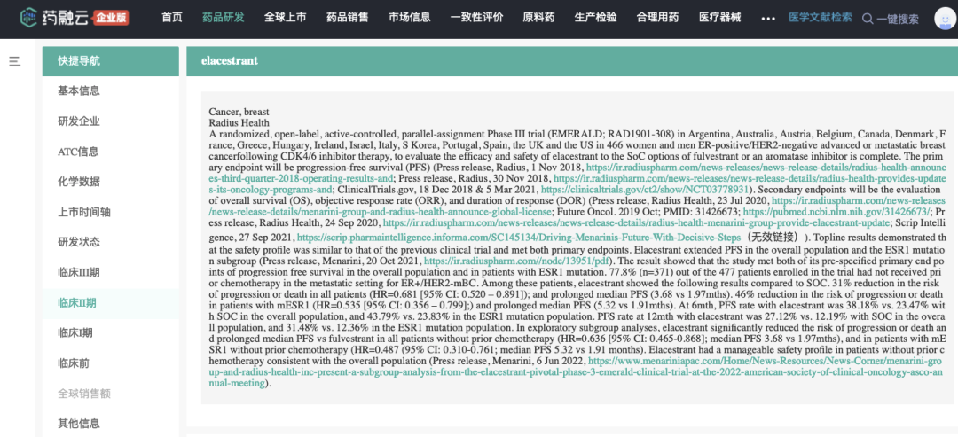958x437 pixels.
Task: Open scrip.pharmaintelligence Driving-Menarinis-Future link
Action: point(519,237)
